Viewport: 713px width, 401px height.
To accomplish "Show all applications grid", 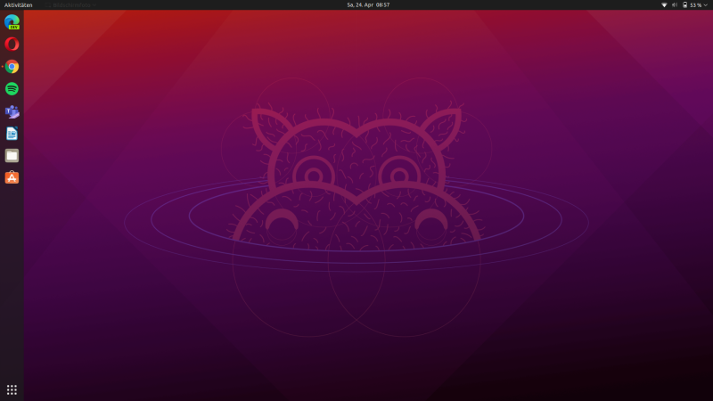I will pyautogui.click(x=12, y=389).
